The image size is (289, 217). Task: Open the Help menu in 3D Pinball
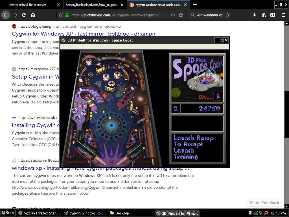pyautogui.click(x=89, y=47)
